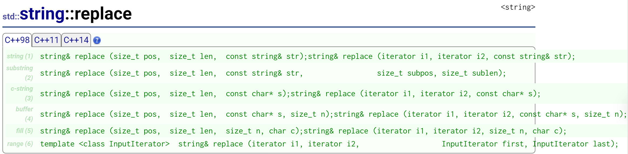This screenshot has width=628, height=154.
Task: Select the range (6) prototype label
Action: (x=20, y=144)
